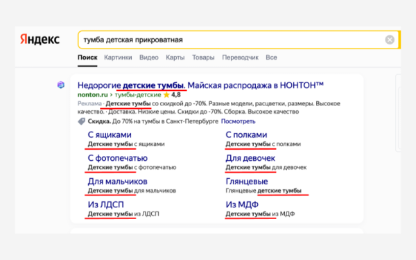
Task: Open the С фотопечатью sitelink
Action: [118, 158]
